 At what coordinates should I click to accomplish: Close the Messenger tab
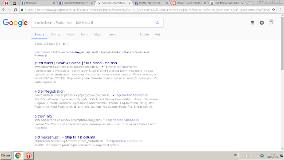[54, 3]
